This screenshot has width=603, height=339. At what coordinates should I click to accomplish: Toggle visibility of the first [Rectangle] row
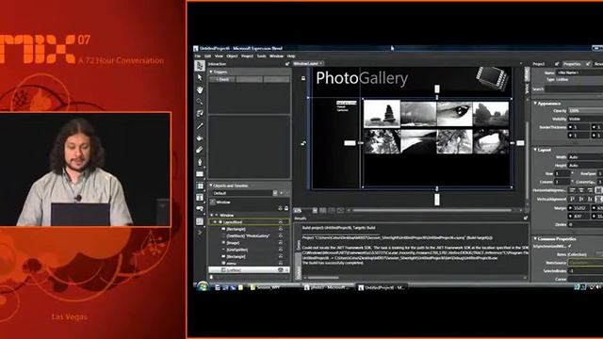tap(281, 229)
